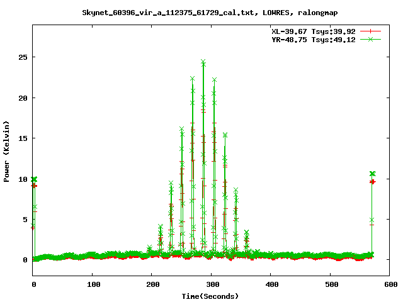Click the y-axis tick label 15

coord(23,138)
